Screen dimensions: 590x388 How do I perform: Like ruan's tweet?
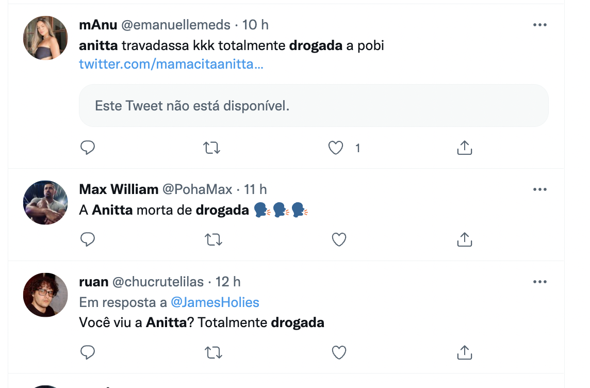pyautogui.click(x=338, y=352)
